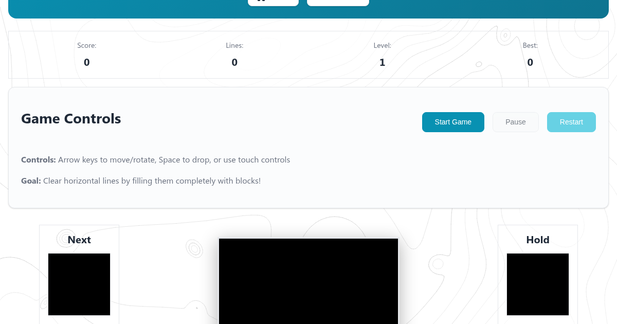Image resolution: width=617 pixels, height=324 pixels.
Task: Click the right white button in the teal header
Action: point(338,3)
